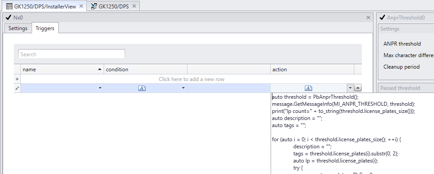Click the condition column header
Image resolution: width=434 pixels, height=174 pixels.
pos(146,70)
